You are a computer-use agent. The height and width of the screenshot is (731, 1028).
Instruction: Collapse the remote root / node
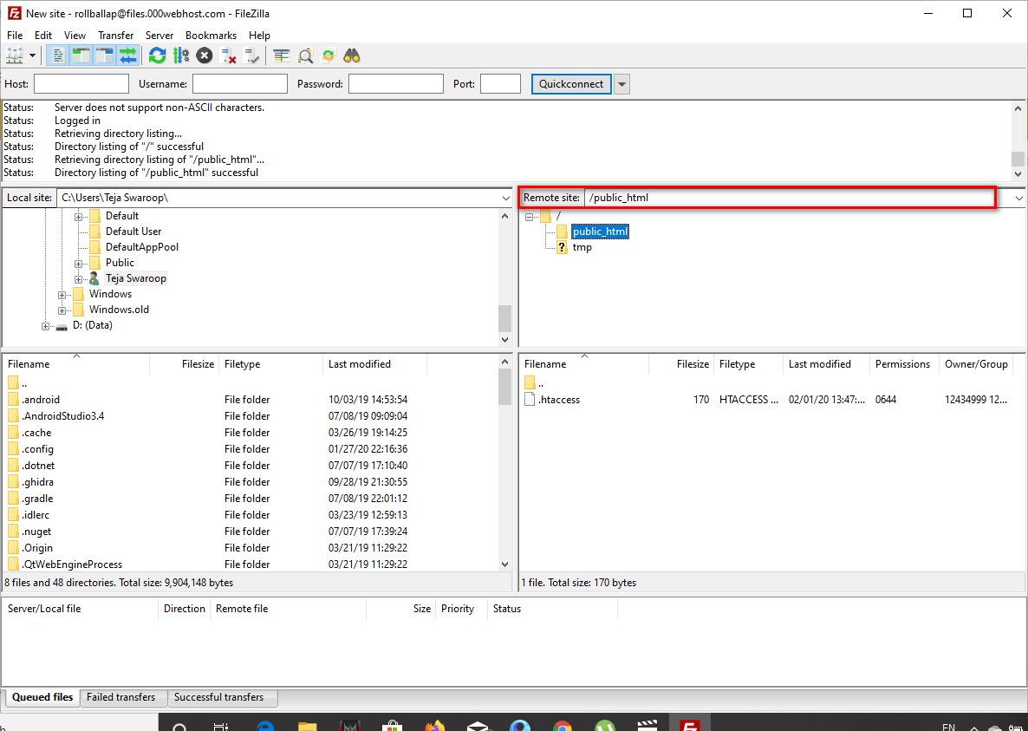[x=529, y=216]
